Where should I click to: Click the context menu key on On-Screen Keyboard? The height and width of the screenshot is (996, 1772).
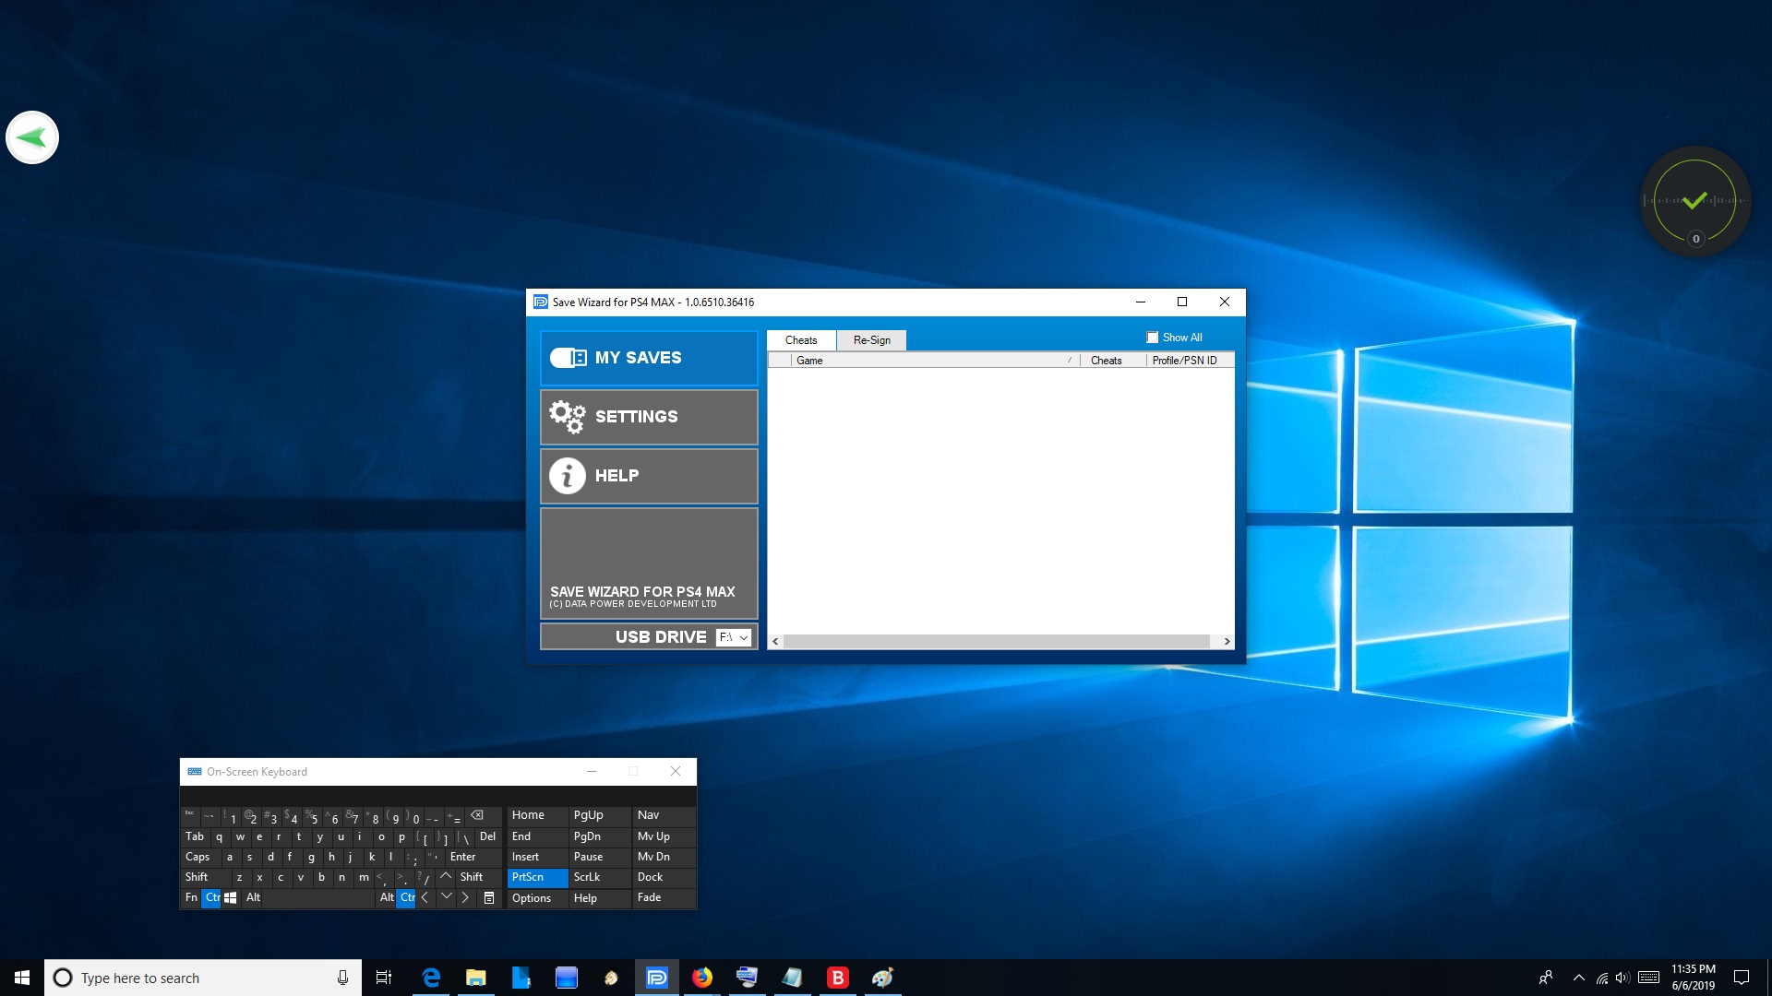tap(489, 897)
